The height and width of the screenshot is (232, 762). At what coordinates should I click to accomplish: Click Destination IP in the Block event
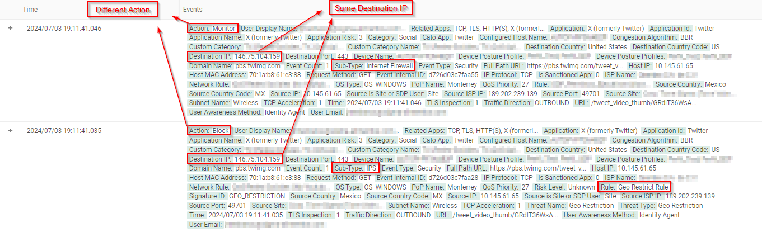click(234, 159)
